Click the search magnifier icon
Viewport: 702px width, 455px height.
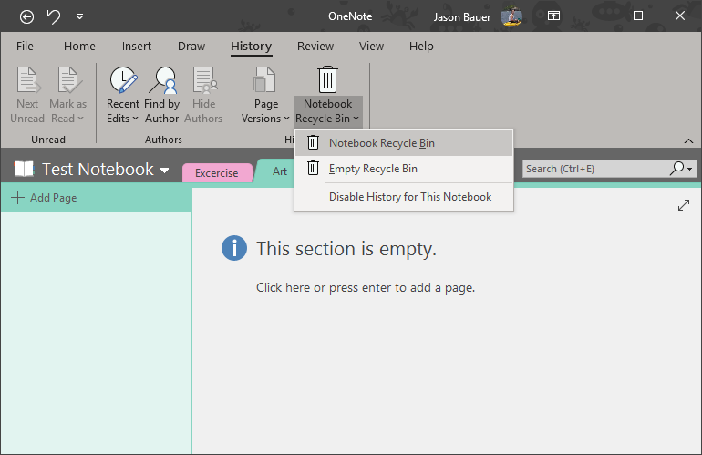(676, 169)
